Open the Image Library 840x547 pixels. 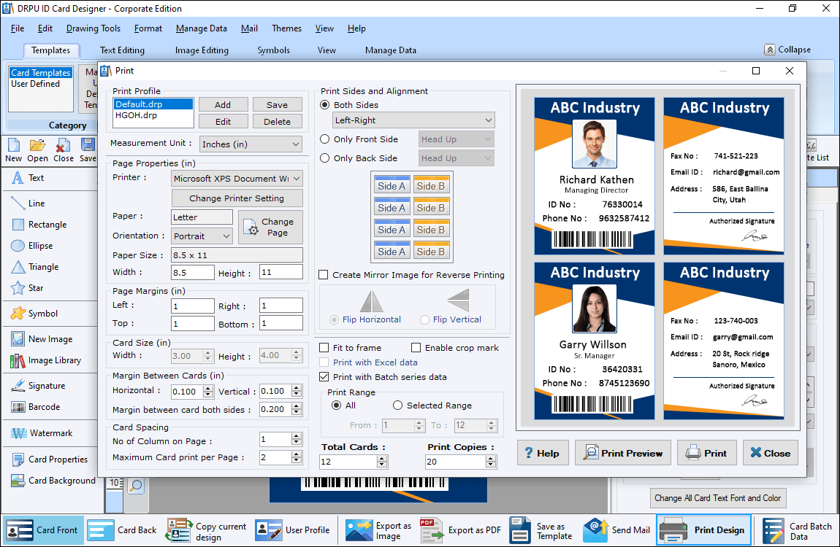[x=46, y=360]
